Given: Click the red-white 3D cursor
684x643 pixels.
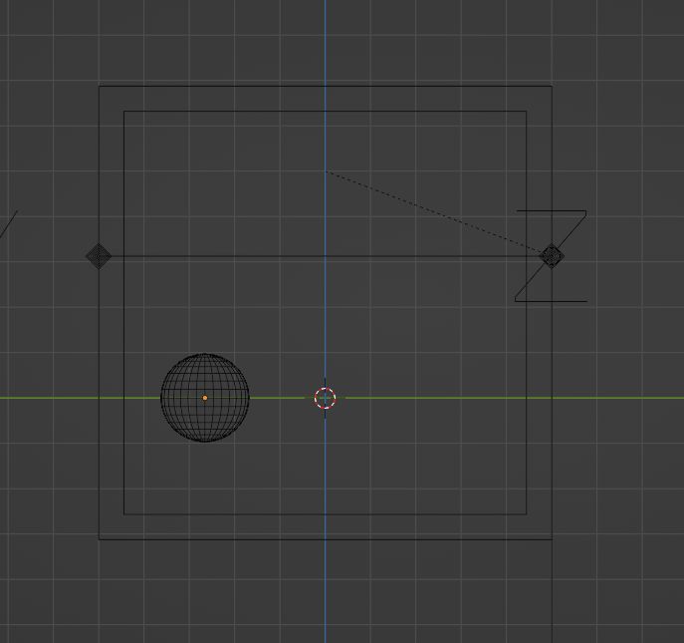Looking at the screenshot, I should click(x=325, y=398).
